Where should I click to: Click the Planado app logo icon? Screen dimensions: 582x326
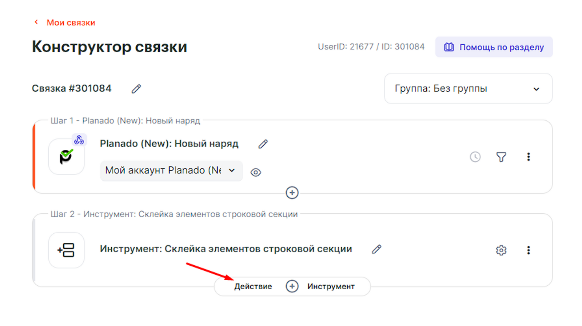pyautogui.click(x=66, y=157)
